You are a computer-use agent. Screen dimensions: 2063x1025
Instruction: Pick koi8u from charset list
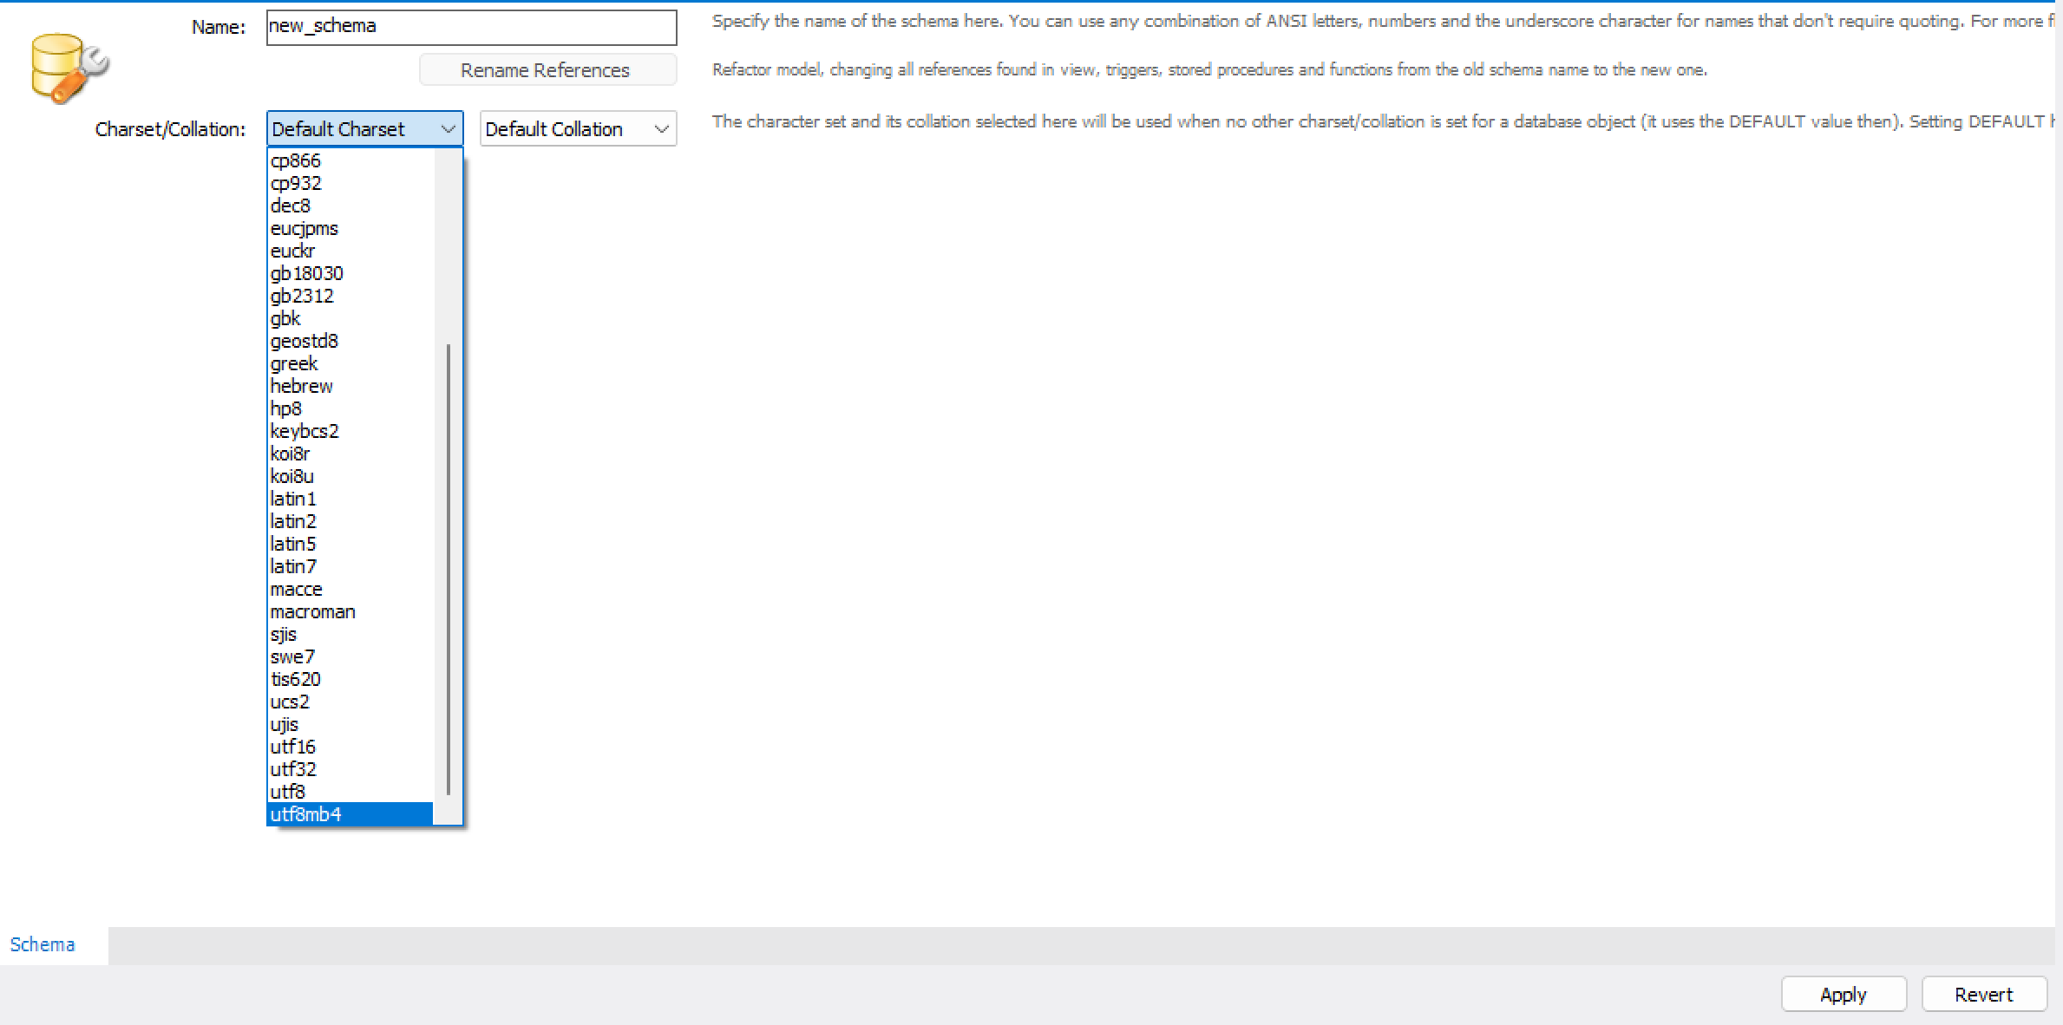click(292, 476)
